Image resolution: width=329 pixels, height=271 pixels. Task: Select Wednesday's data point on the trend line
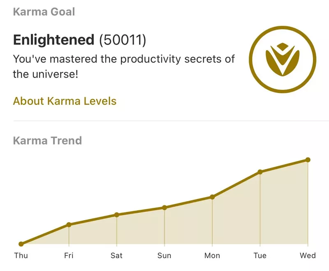tap(308, 160)
